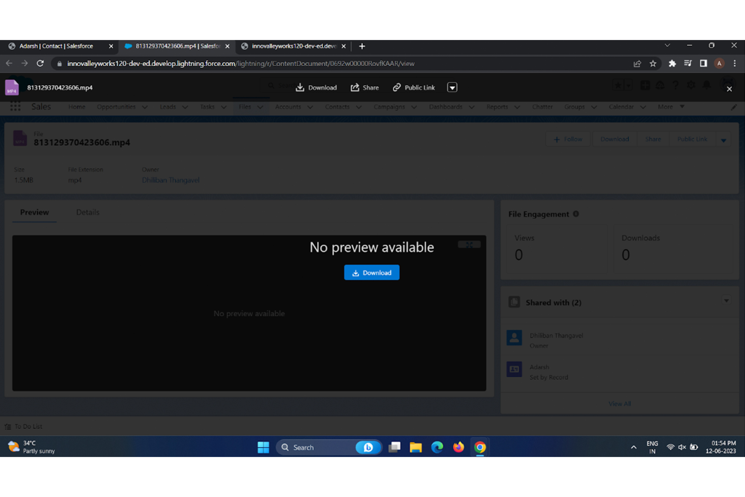Image resolution: width=745 pixels, height=497 pixels.
Task: Click the Follow button on file record
Action: click(x=568, y=139)
